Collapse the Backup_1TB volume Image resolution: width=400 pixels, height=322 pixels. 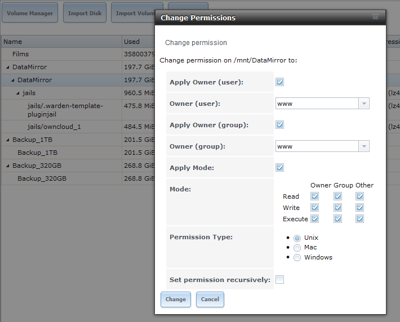coord(8,140)
